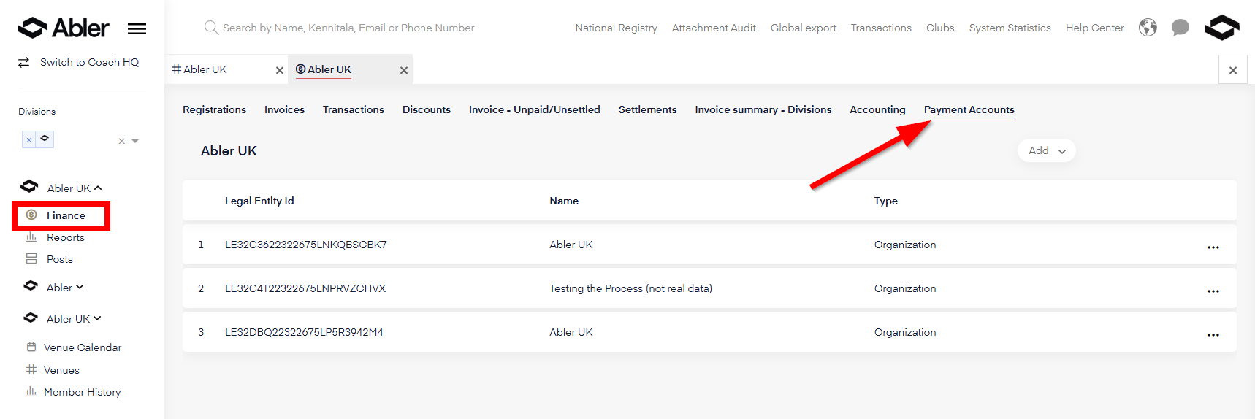Click the Venue Calendar icon
This screenshot has height=419, width=1255.
31,347
